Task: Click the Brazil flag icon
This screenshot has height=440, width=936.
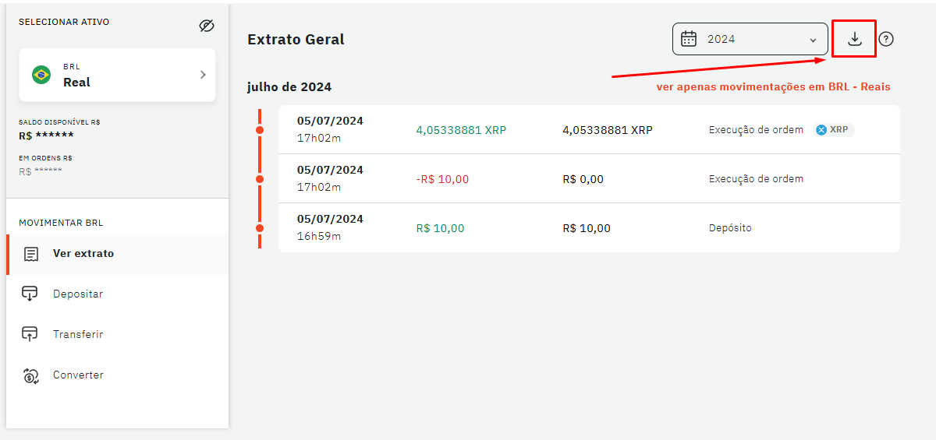Action: (x=41, y=75)
